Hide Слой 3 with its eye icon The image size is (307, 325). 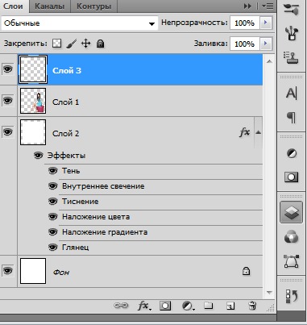click(x=7, y=69)
